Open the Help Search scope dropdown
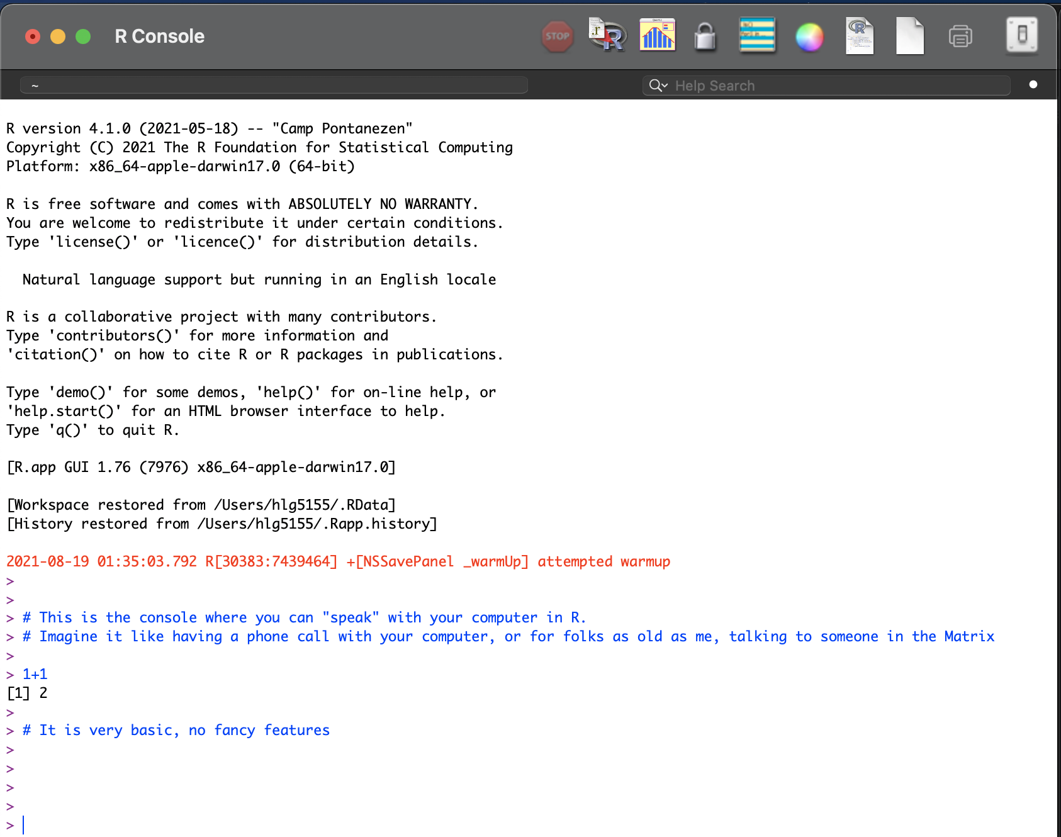The width and height of the screenshot is (1061, 837). point(665,85)
